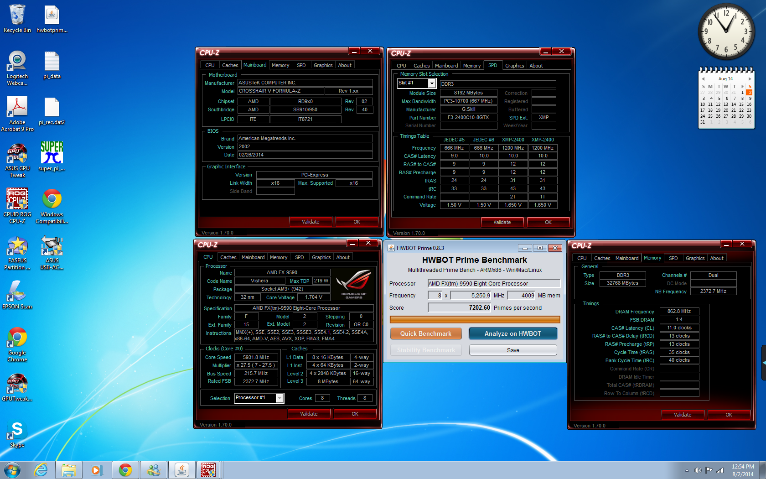Open the hwbotprime desktop icon
Viewport: 766px width, 479px height.
point(52,19)
